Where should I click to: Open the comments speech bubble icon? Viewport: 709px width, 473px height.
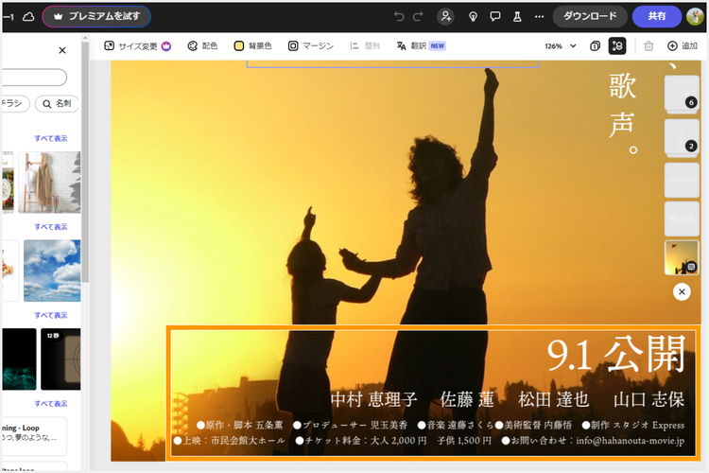coord(495,17)
